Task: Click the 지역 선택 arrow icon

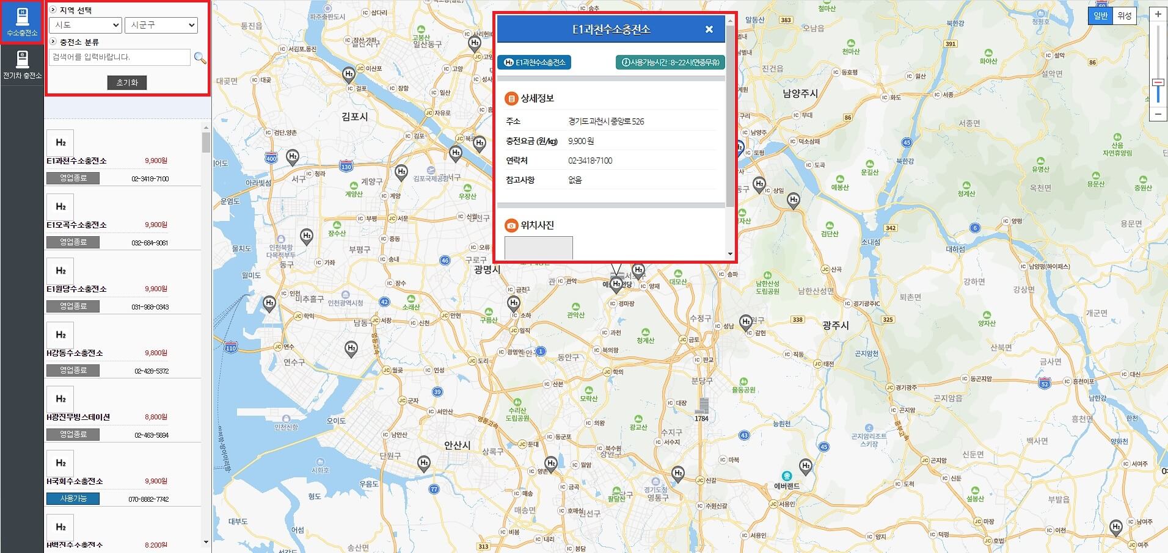Action: point(53,10)
